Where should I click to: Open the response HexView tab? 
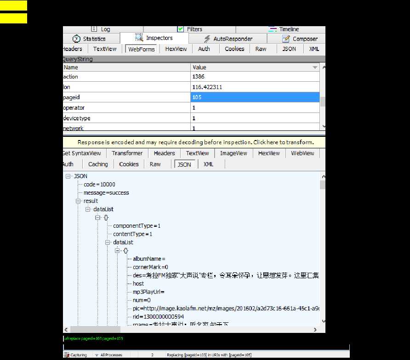[x=269, y=153]
